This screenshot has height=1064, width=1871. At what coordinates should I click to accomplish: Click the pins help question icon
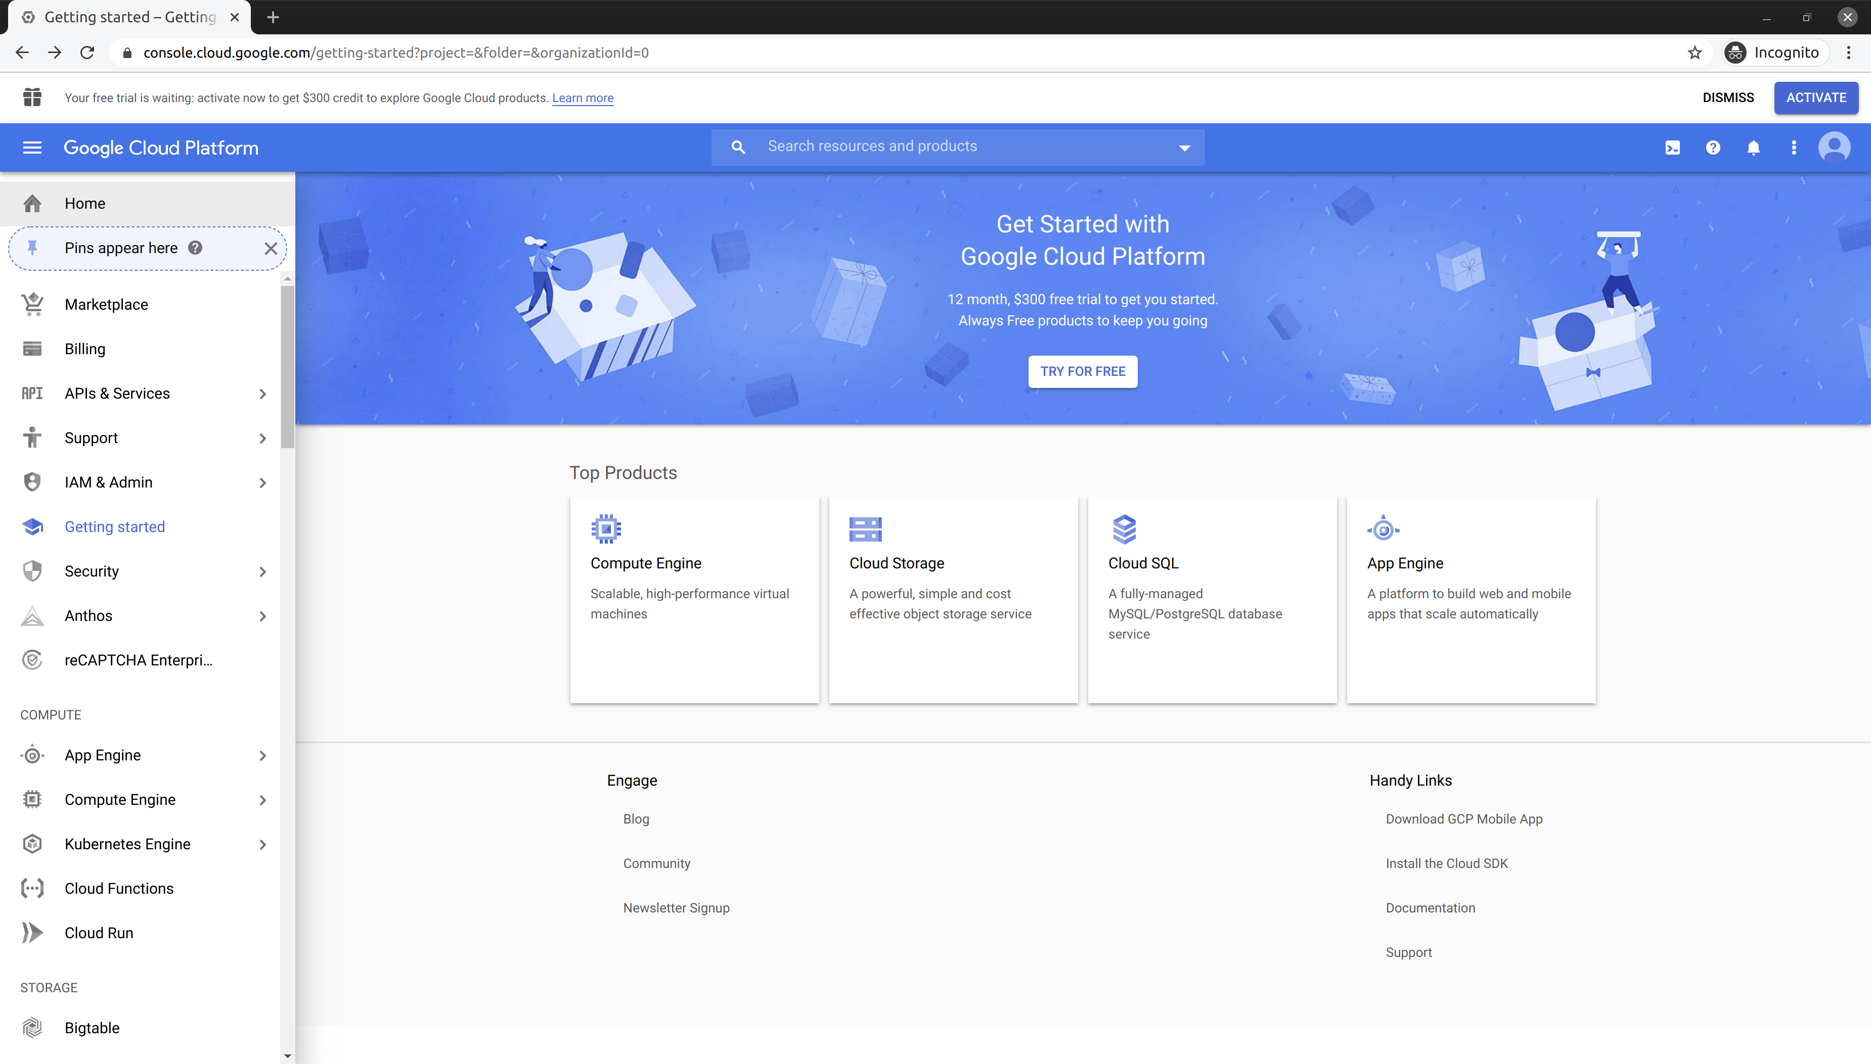click(195, 248)
